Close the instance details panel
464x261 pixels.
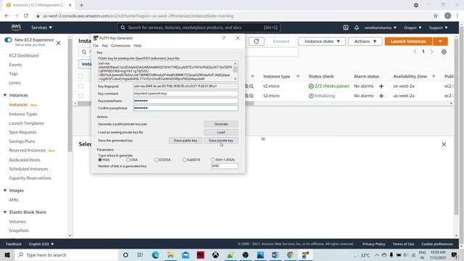(x=444, y=144)
